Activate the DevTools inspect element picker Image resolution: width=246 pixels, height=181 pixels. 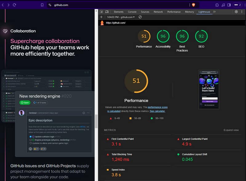tap(102, 12)
